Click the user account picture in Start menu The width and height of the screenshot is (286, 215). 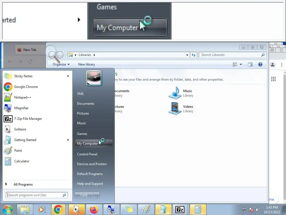[x=94, y=78]
